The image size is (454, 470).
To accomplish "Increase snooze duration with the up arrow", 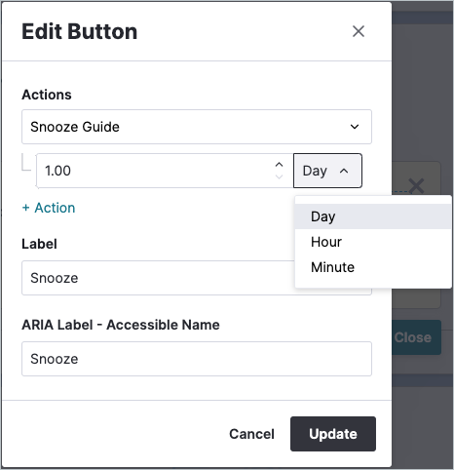I will pyautogui.click(x=279, y=165).
